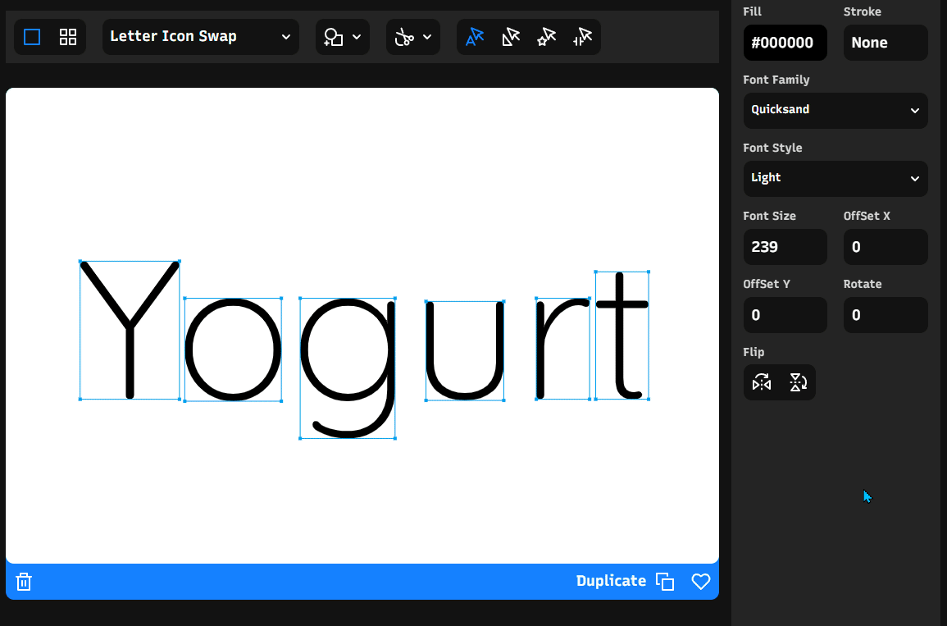947x626 pixels.
Task: Expand the Quicksand font family dropdown
Action: [x=835, y=111]
